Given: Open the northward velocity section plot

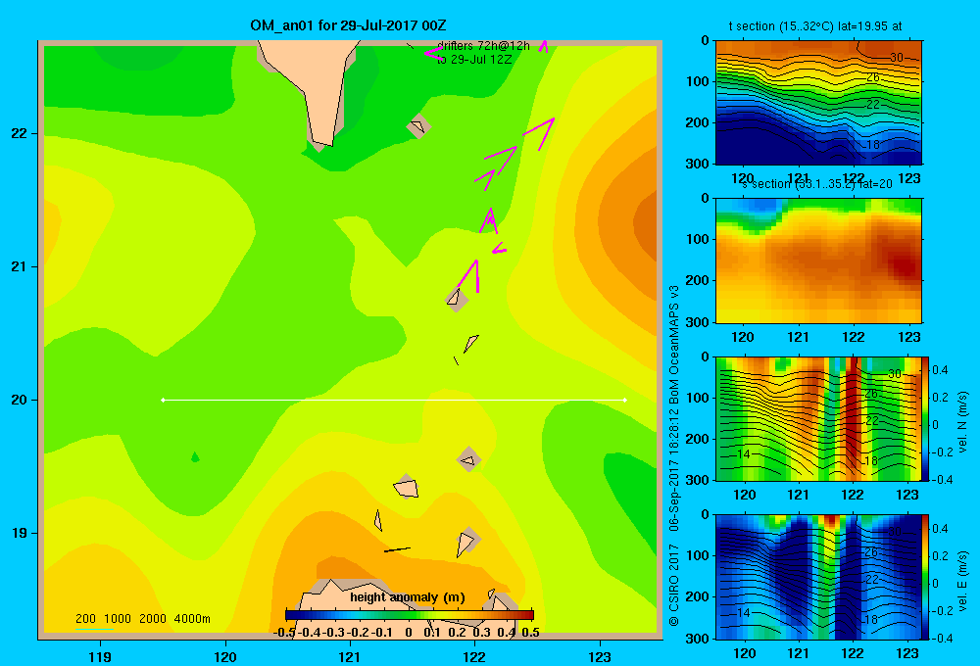Looking at the screenshot, I should [x=818, y=418].
